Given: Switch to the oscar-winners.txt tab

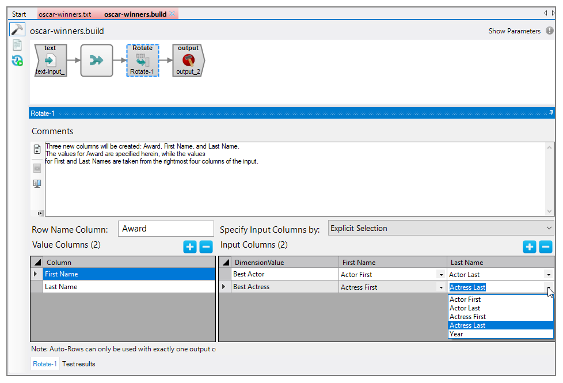Looking at the screenshot, I should tap(64, 14).
